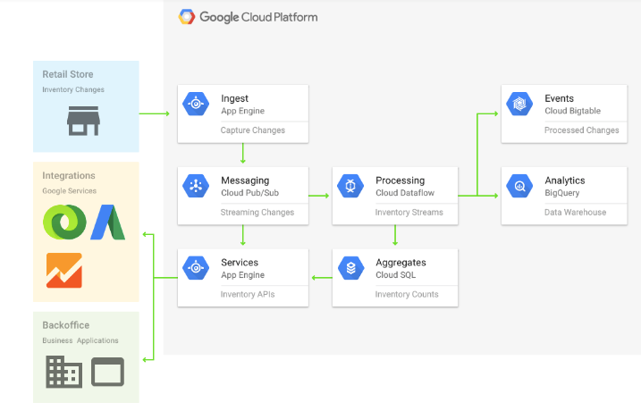
Task: Click the Backoffice application window icon
Action: coord(107,372)
